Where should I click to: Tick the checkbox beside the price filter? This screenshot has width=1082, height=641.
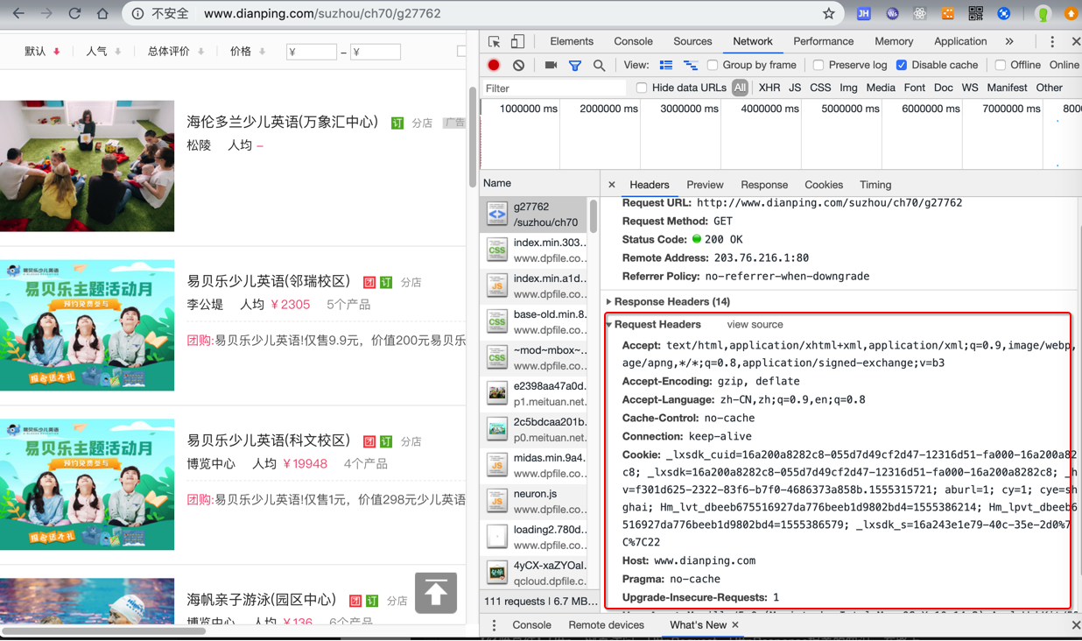tap(461, 52)
